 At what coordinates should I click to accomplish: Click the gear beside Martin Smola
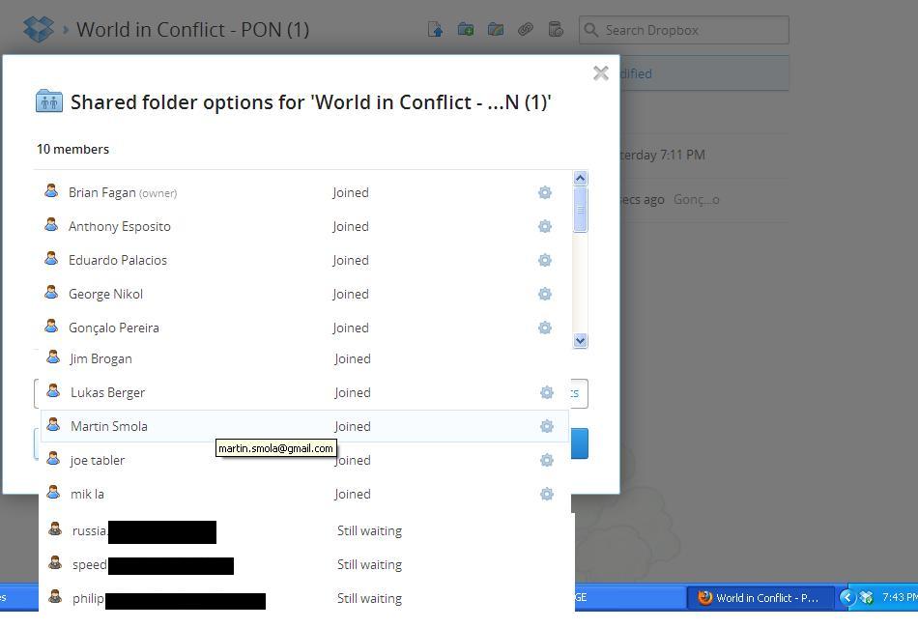tap(547, 426)
